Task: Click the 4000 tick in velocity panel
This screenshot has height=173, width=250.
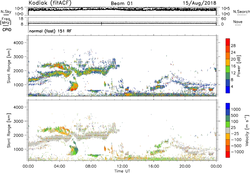Action: [18, 107]
